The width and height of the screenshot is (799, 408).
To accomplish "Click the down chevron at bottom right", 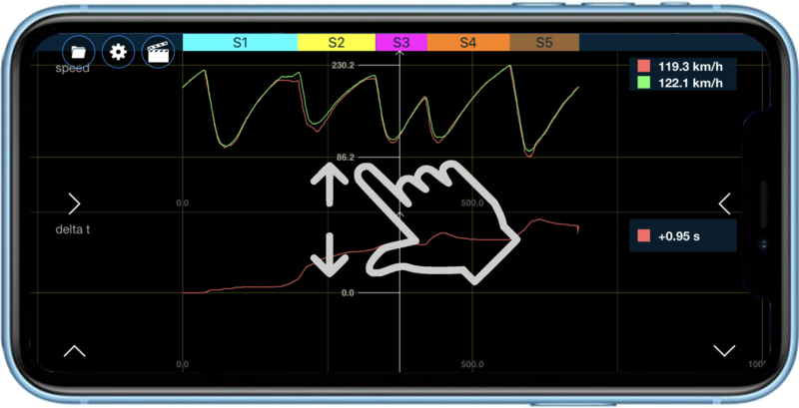I will pyautogui.click(x=724, y=350).
